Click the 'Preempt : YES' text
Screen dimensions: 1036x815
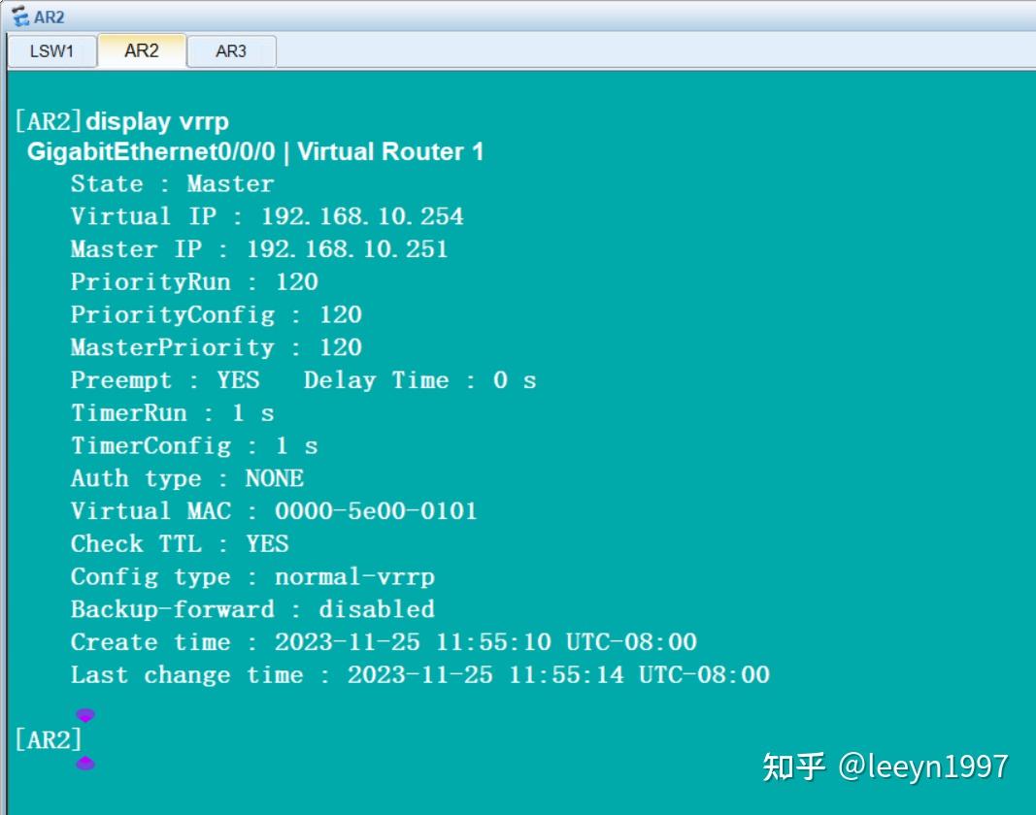pyautogui.click(x=165, y=380)
